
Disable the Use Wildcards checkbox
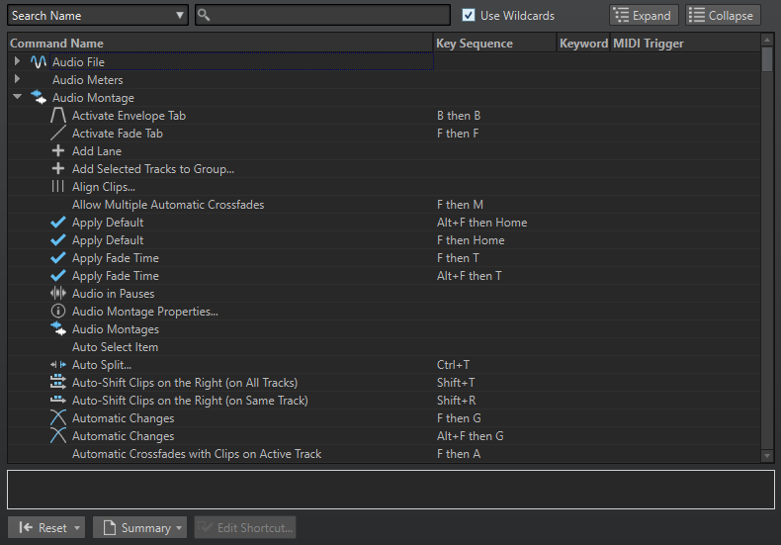pyautogui.click(x=470, y=15)
